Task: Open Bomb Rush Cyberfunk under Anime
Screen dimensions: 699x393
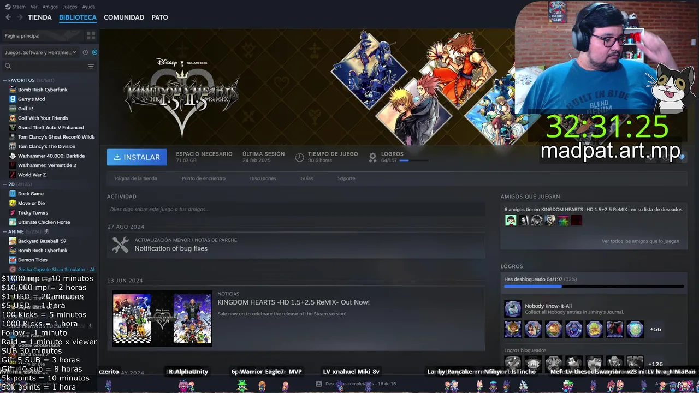Action: 43,251
